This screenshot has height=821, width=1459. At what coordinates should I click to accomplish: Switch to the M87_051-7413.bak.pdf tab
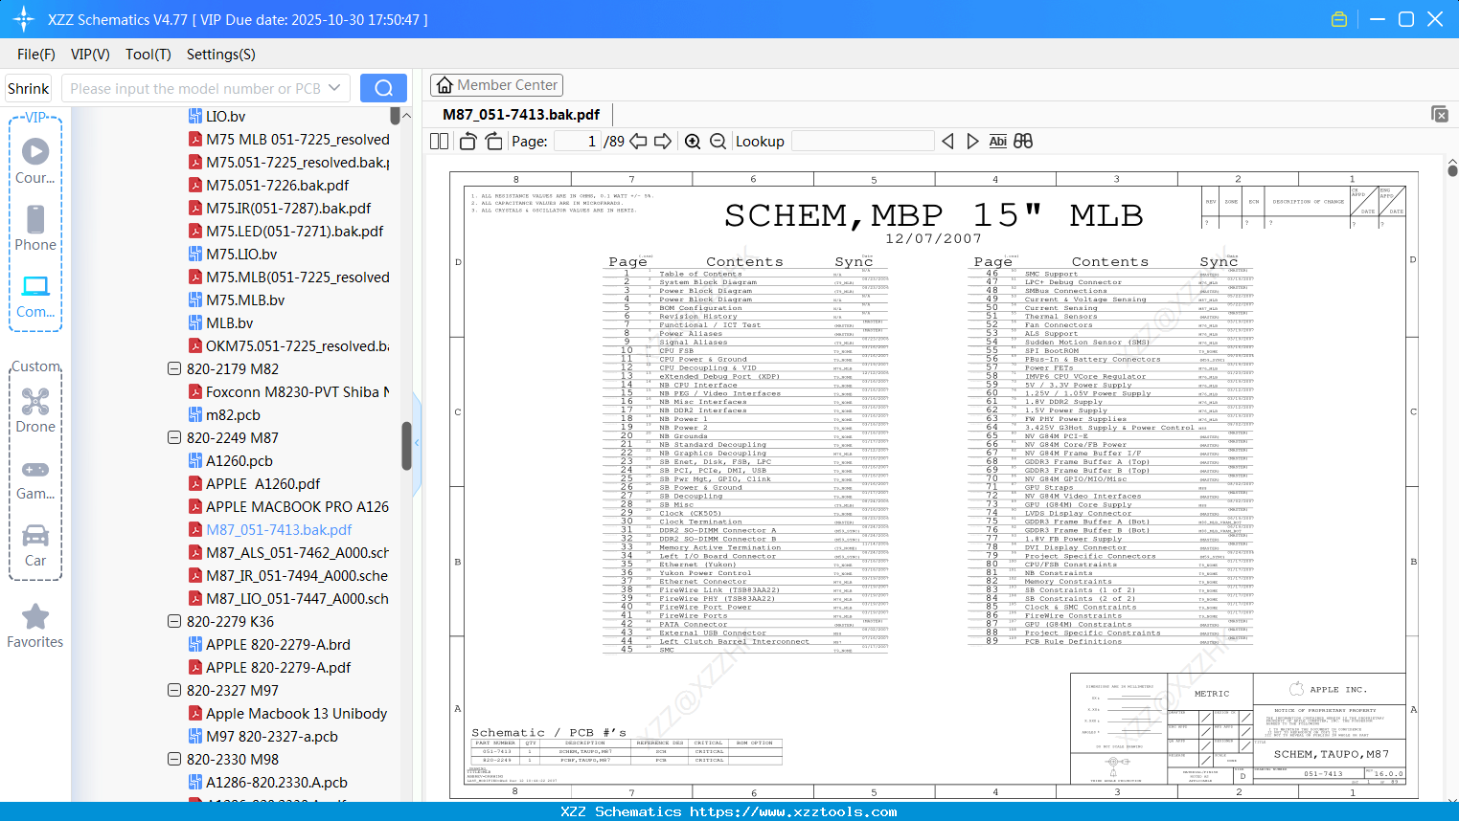coord(521,115)
